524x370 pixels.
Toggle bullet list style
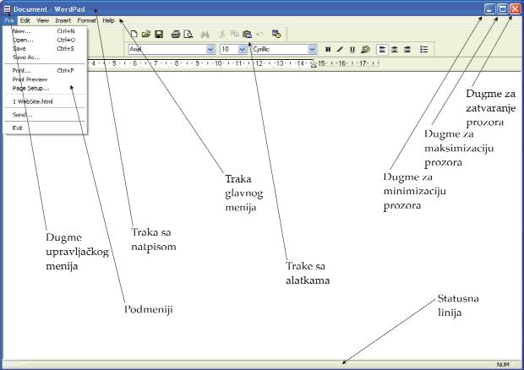pyautogui.click(x=423, y=50)
